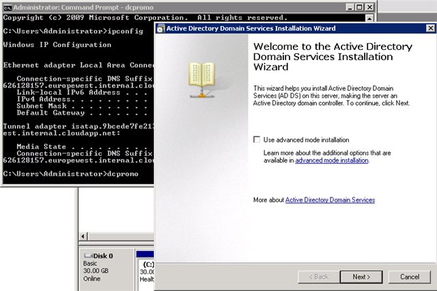
Task: Click the Windows IP Configuration line
Action: pyautogui.click(x=57, y=44)
